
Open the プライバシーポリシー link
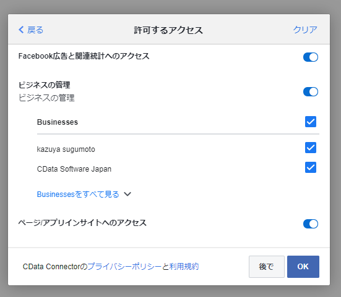pyautogui.click(x=124, y=266)
